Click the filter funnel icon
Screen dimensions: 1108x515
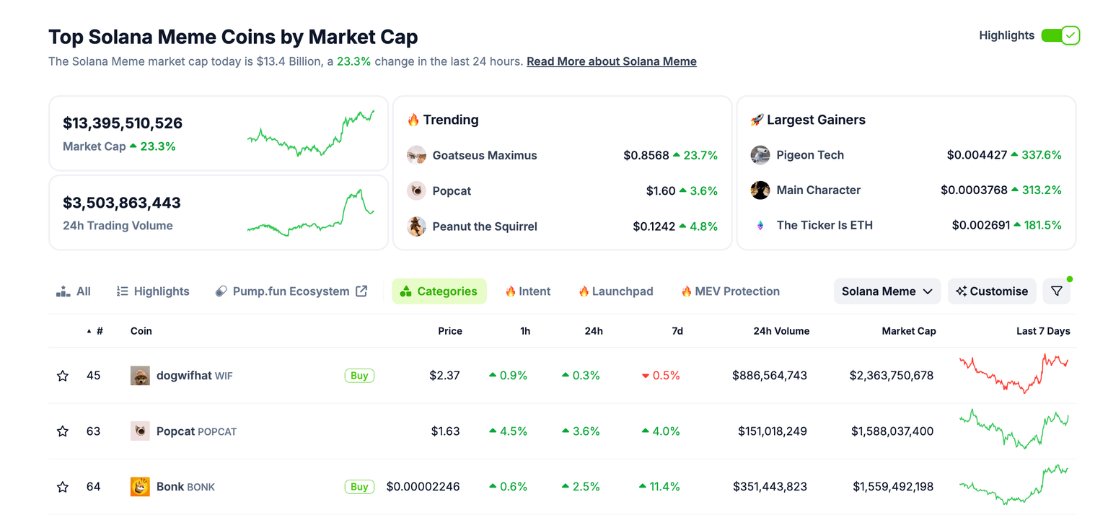[1056, 291]
